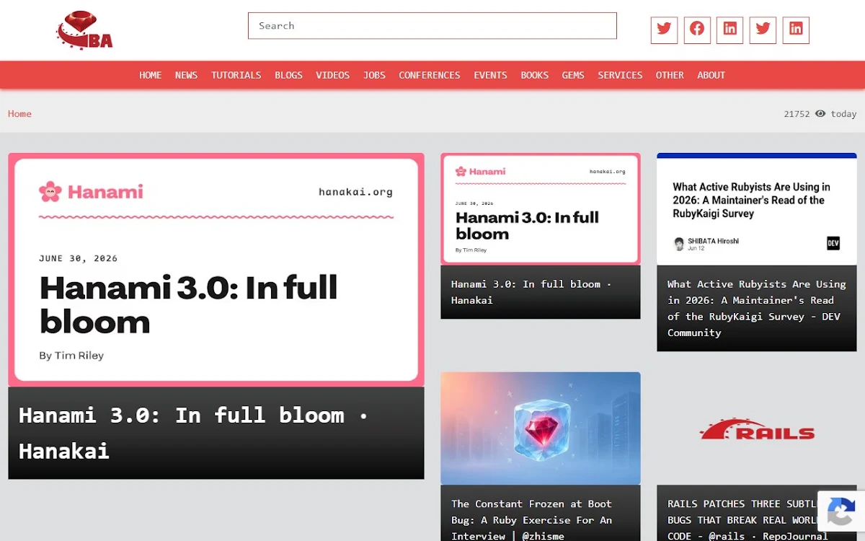
Task: Select BLOGS in the navigation bar
Action: point(288,75)
